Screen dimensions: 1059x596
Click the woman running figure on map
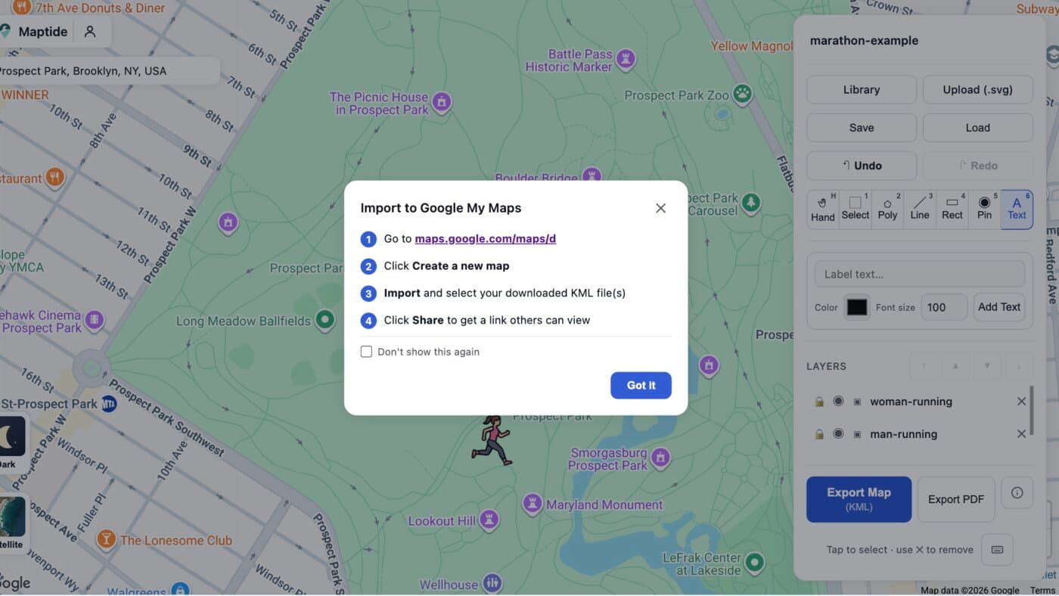click(x=492, y=439)
